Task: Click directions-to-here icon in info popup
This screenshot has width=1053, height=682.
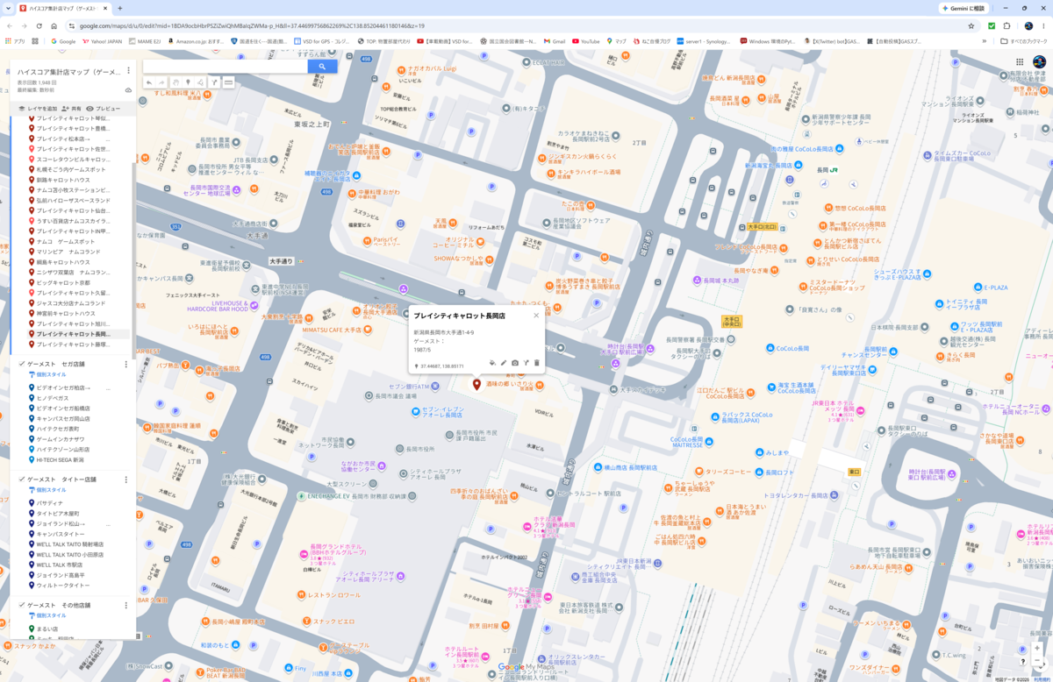Action: point(526,362)
